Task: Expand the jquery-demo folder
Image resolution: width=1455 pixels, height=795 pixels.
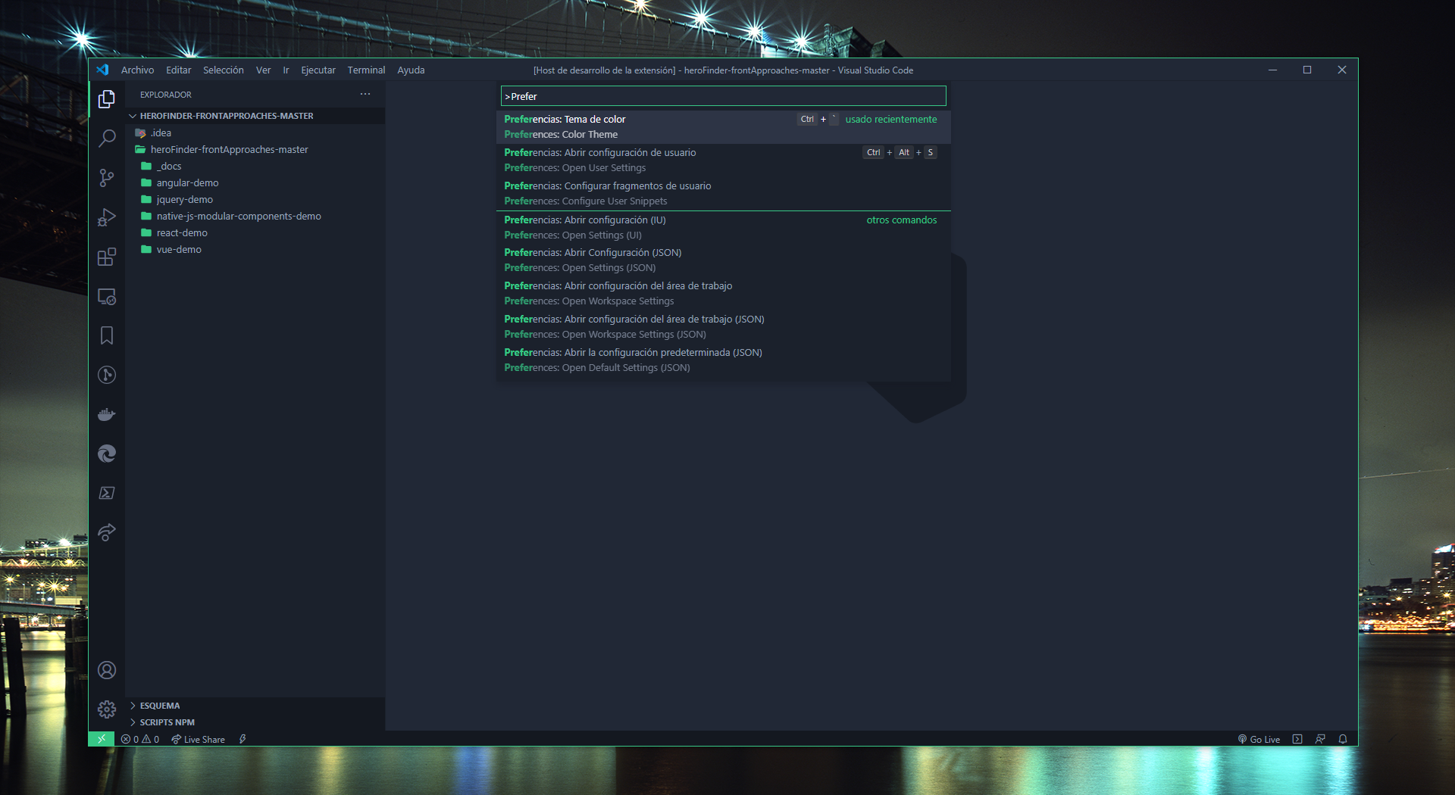Action: [x=255, y=199]
